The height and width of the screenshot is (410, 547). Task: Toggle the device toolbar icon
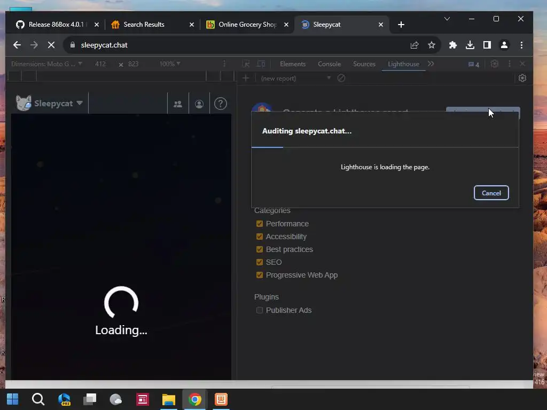[x=261, y=64]
